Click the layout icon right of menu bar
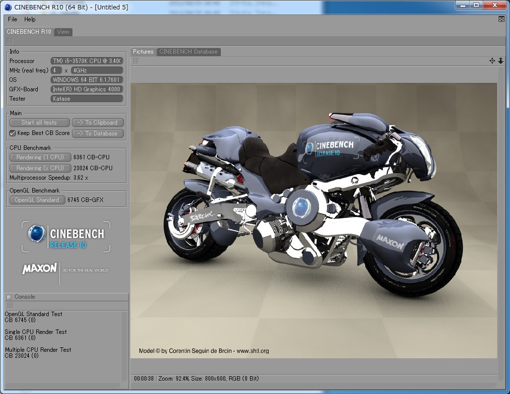 pyautogui.click(x=502, y=19)
